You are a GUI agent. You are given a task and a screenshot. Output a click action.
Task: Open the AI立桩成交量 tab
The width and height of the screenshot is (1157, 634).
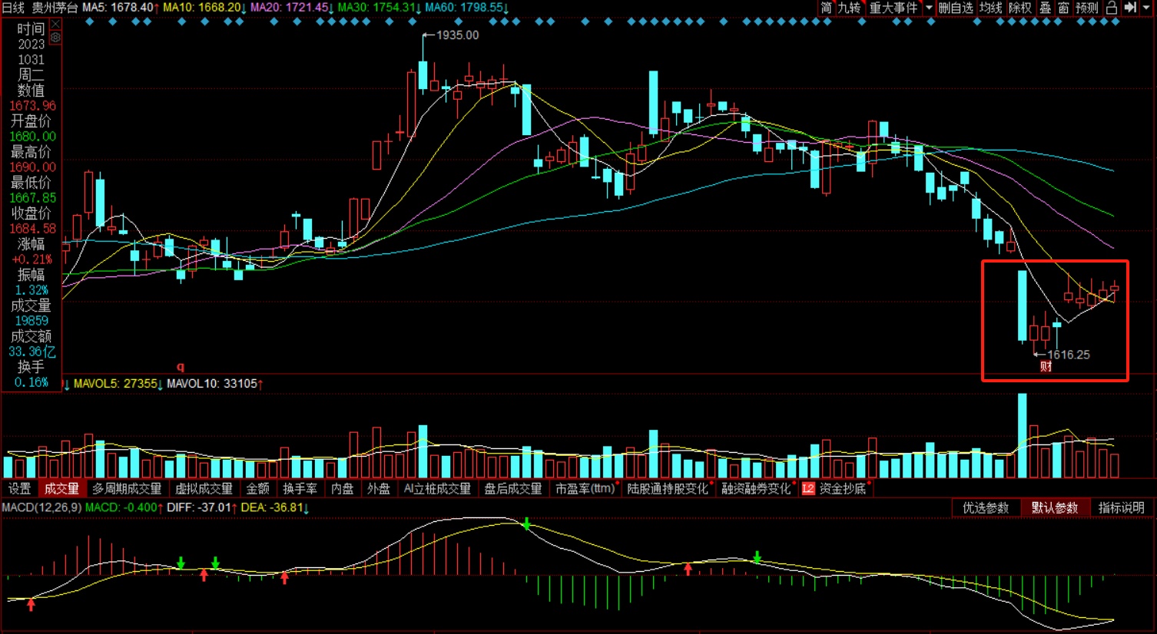[437, 489]
